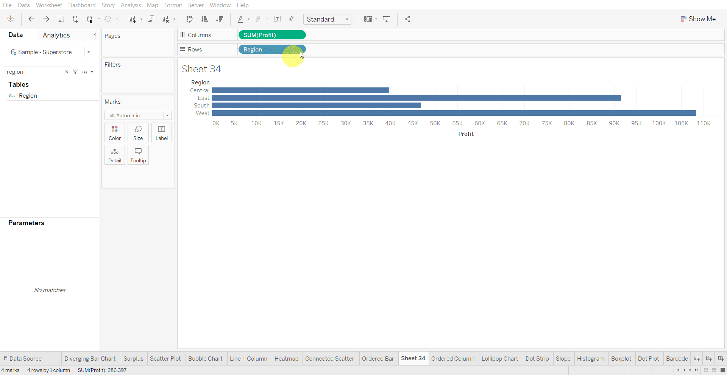The height and width of the screenshot is (375, 727).
Task: Swap rows and columns on the toolbar
Action: click(189, 19)
